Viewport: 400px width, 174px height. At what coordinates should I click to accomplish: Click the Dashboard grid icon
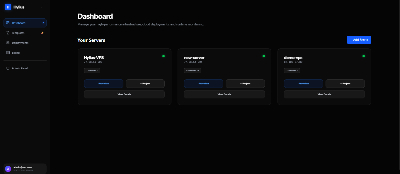[8, 23]
